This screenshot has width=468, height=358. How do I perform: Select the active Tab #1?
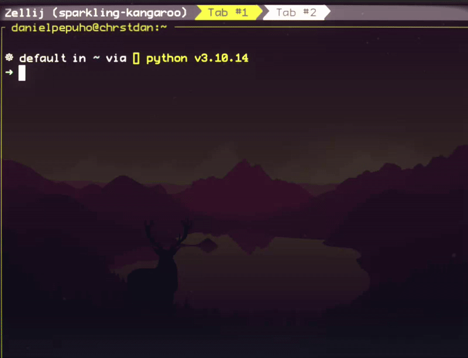point(228,12)
